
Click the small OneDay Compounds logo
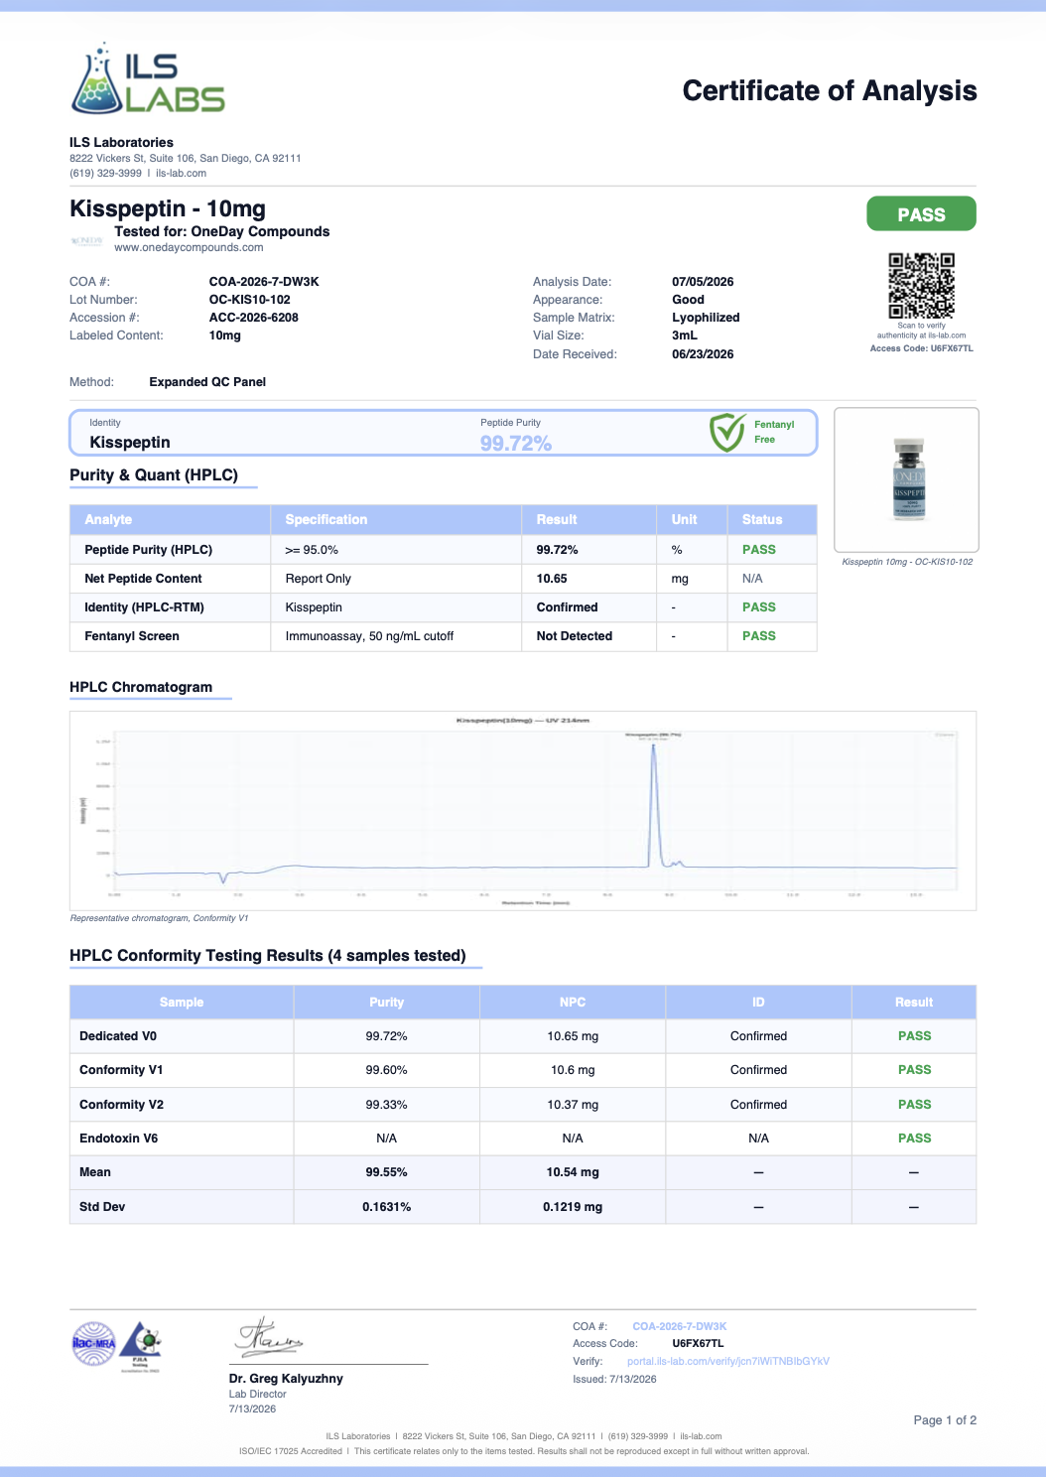86,241
